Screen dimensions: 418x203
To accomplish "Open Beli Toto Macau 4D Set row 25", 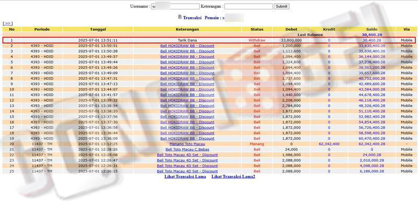I will pyautogui.click(x=188, y=171).
